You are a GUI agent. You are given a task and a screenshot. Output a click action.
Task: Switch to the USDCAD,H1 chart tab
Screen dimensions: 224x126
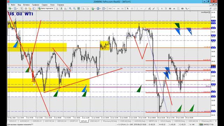(x=95, y=121)
